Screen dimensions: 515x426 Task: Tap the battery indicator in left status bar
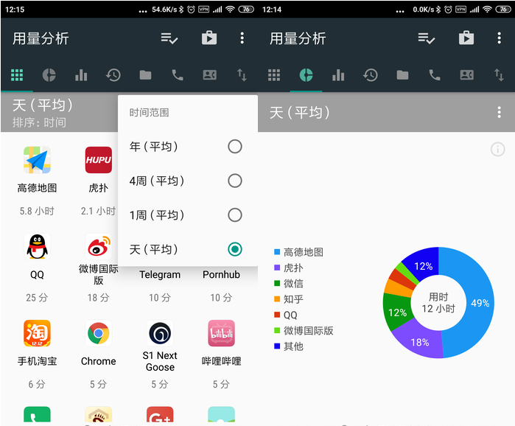pos(246,9)
